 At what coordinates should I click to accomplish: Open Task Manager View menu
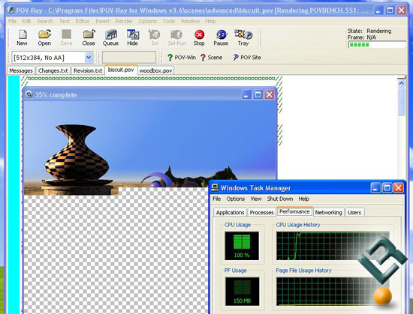(x=256, y=199)
